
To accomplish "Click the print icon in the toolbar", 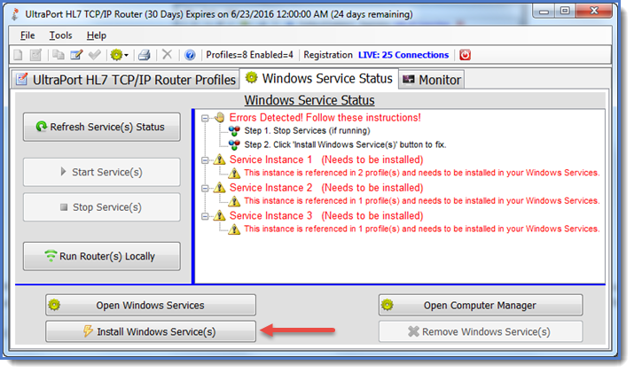I will tap(145, 55).
